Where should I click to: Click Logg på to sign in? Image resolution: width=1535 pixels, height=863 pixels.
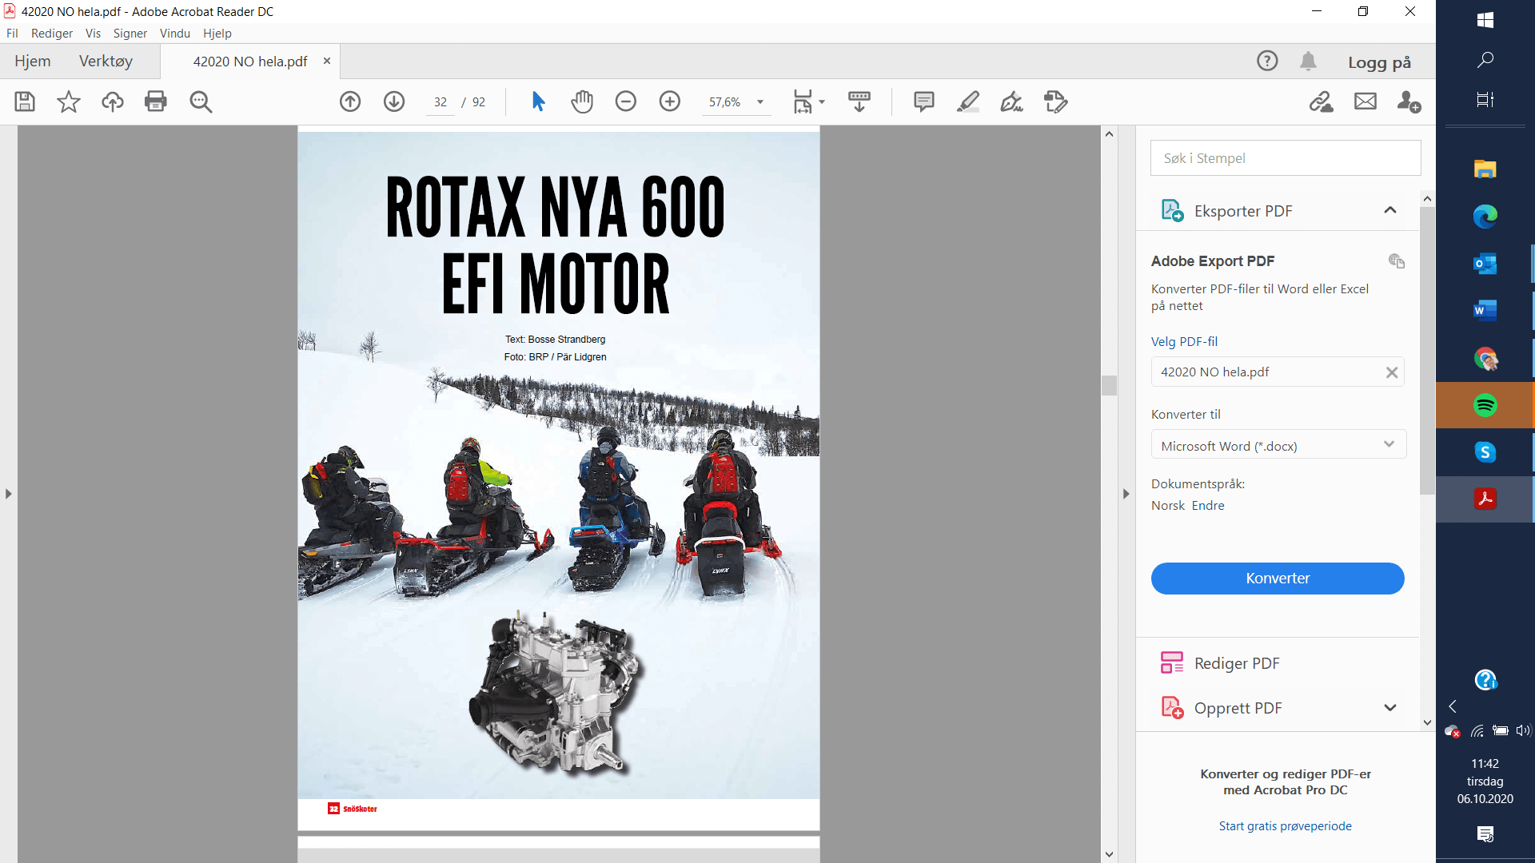point(1379,62)
